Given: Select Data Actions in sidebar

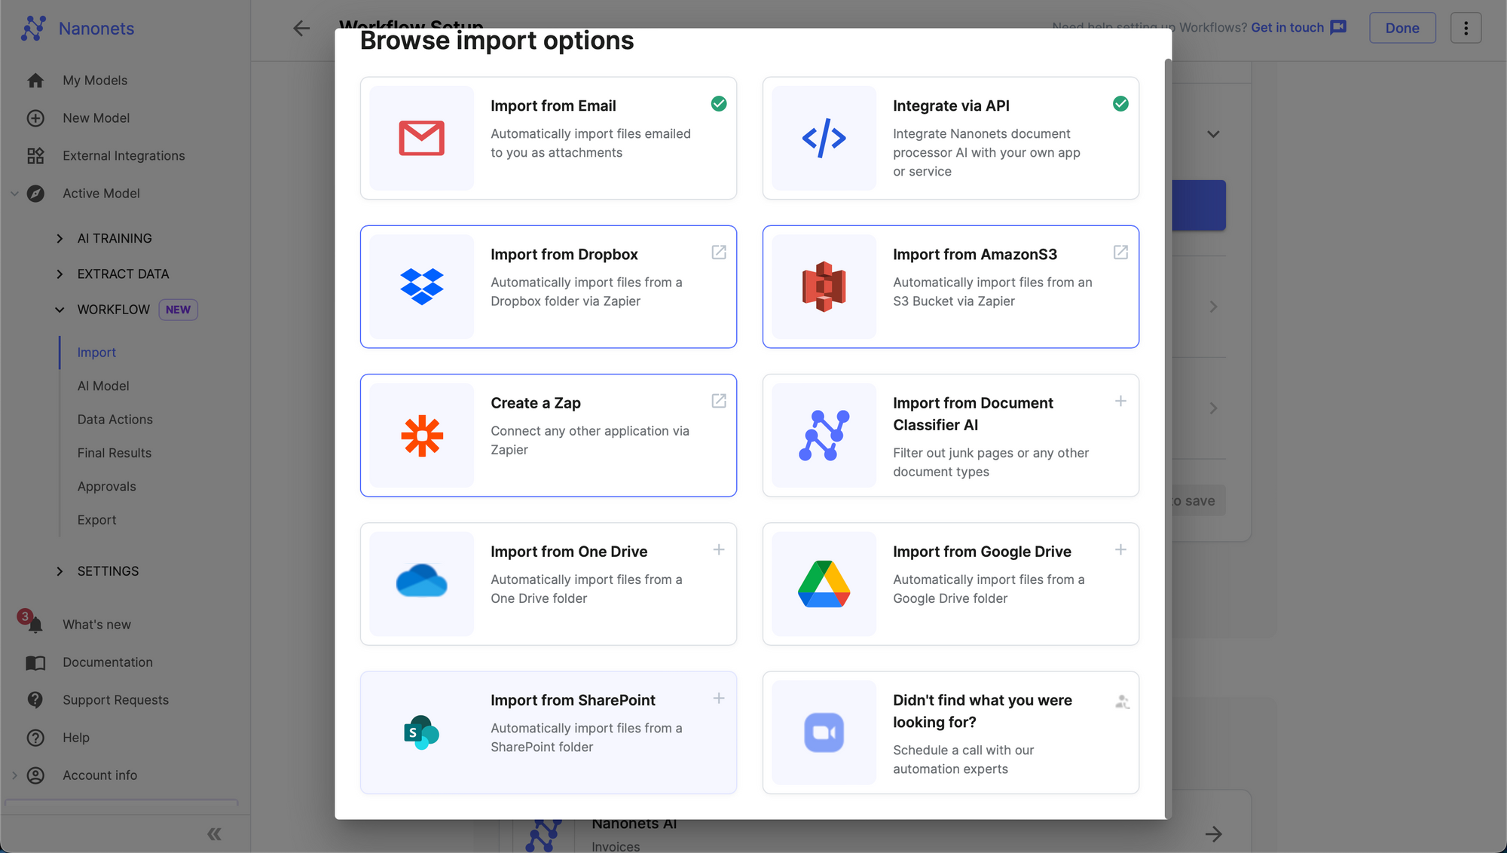Looking at the screenshot, I should (x=115, y=420).
